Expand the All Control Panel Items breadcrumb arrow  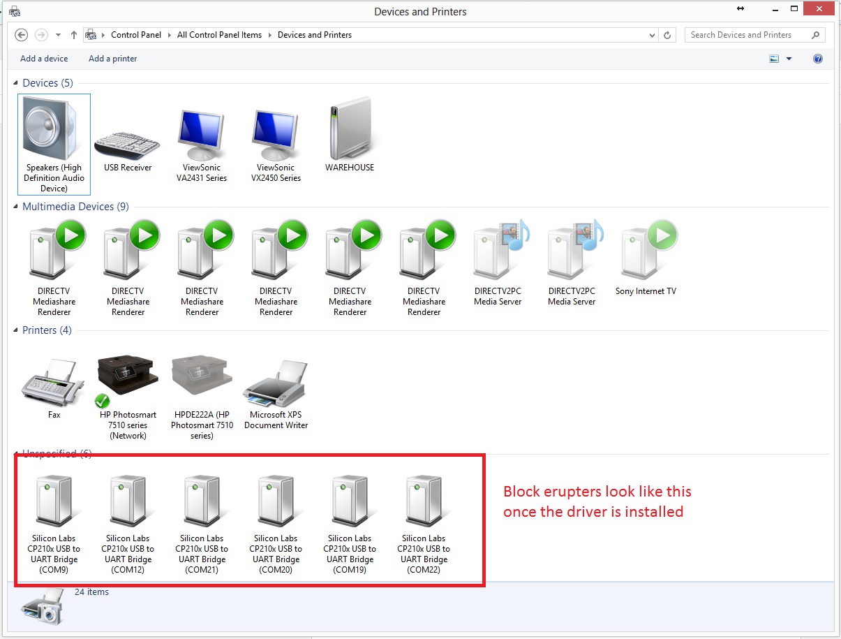coord(270,35)
